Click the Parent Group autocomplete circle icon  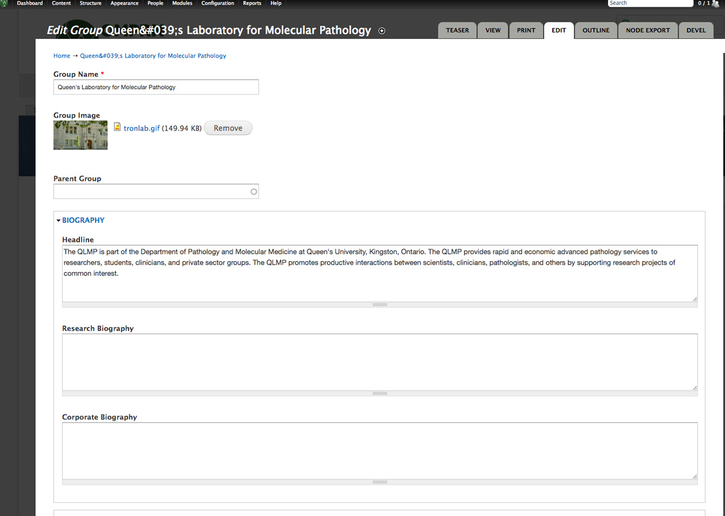pyautogui.click(x=254, y=192)
